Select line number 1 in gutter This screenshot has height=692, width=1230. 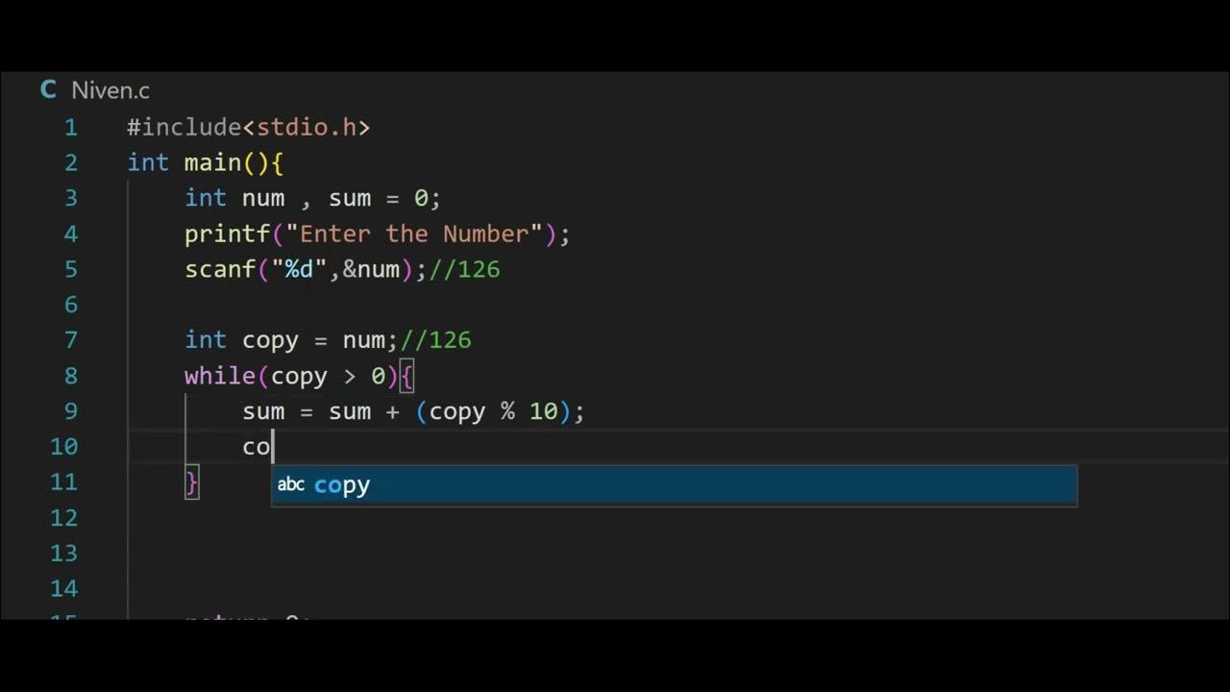point(70,127)
